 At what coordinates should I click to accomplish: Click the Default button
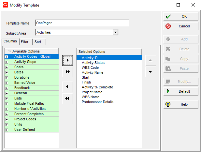coord(181,91)
